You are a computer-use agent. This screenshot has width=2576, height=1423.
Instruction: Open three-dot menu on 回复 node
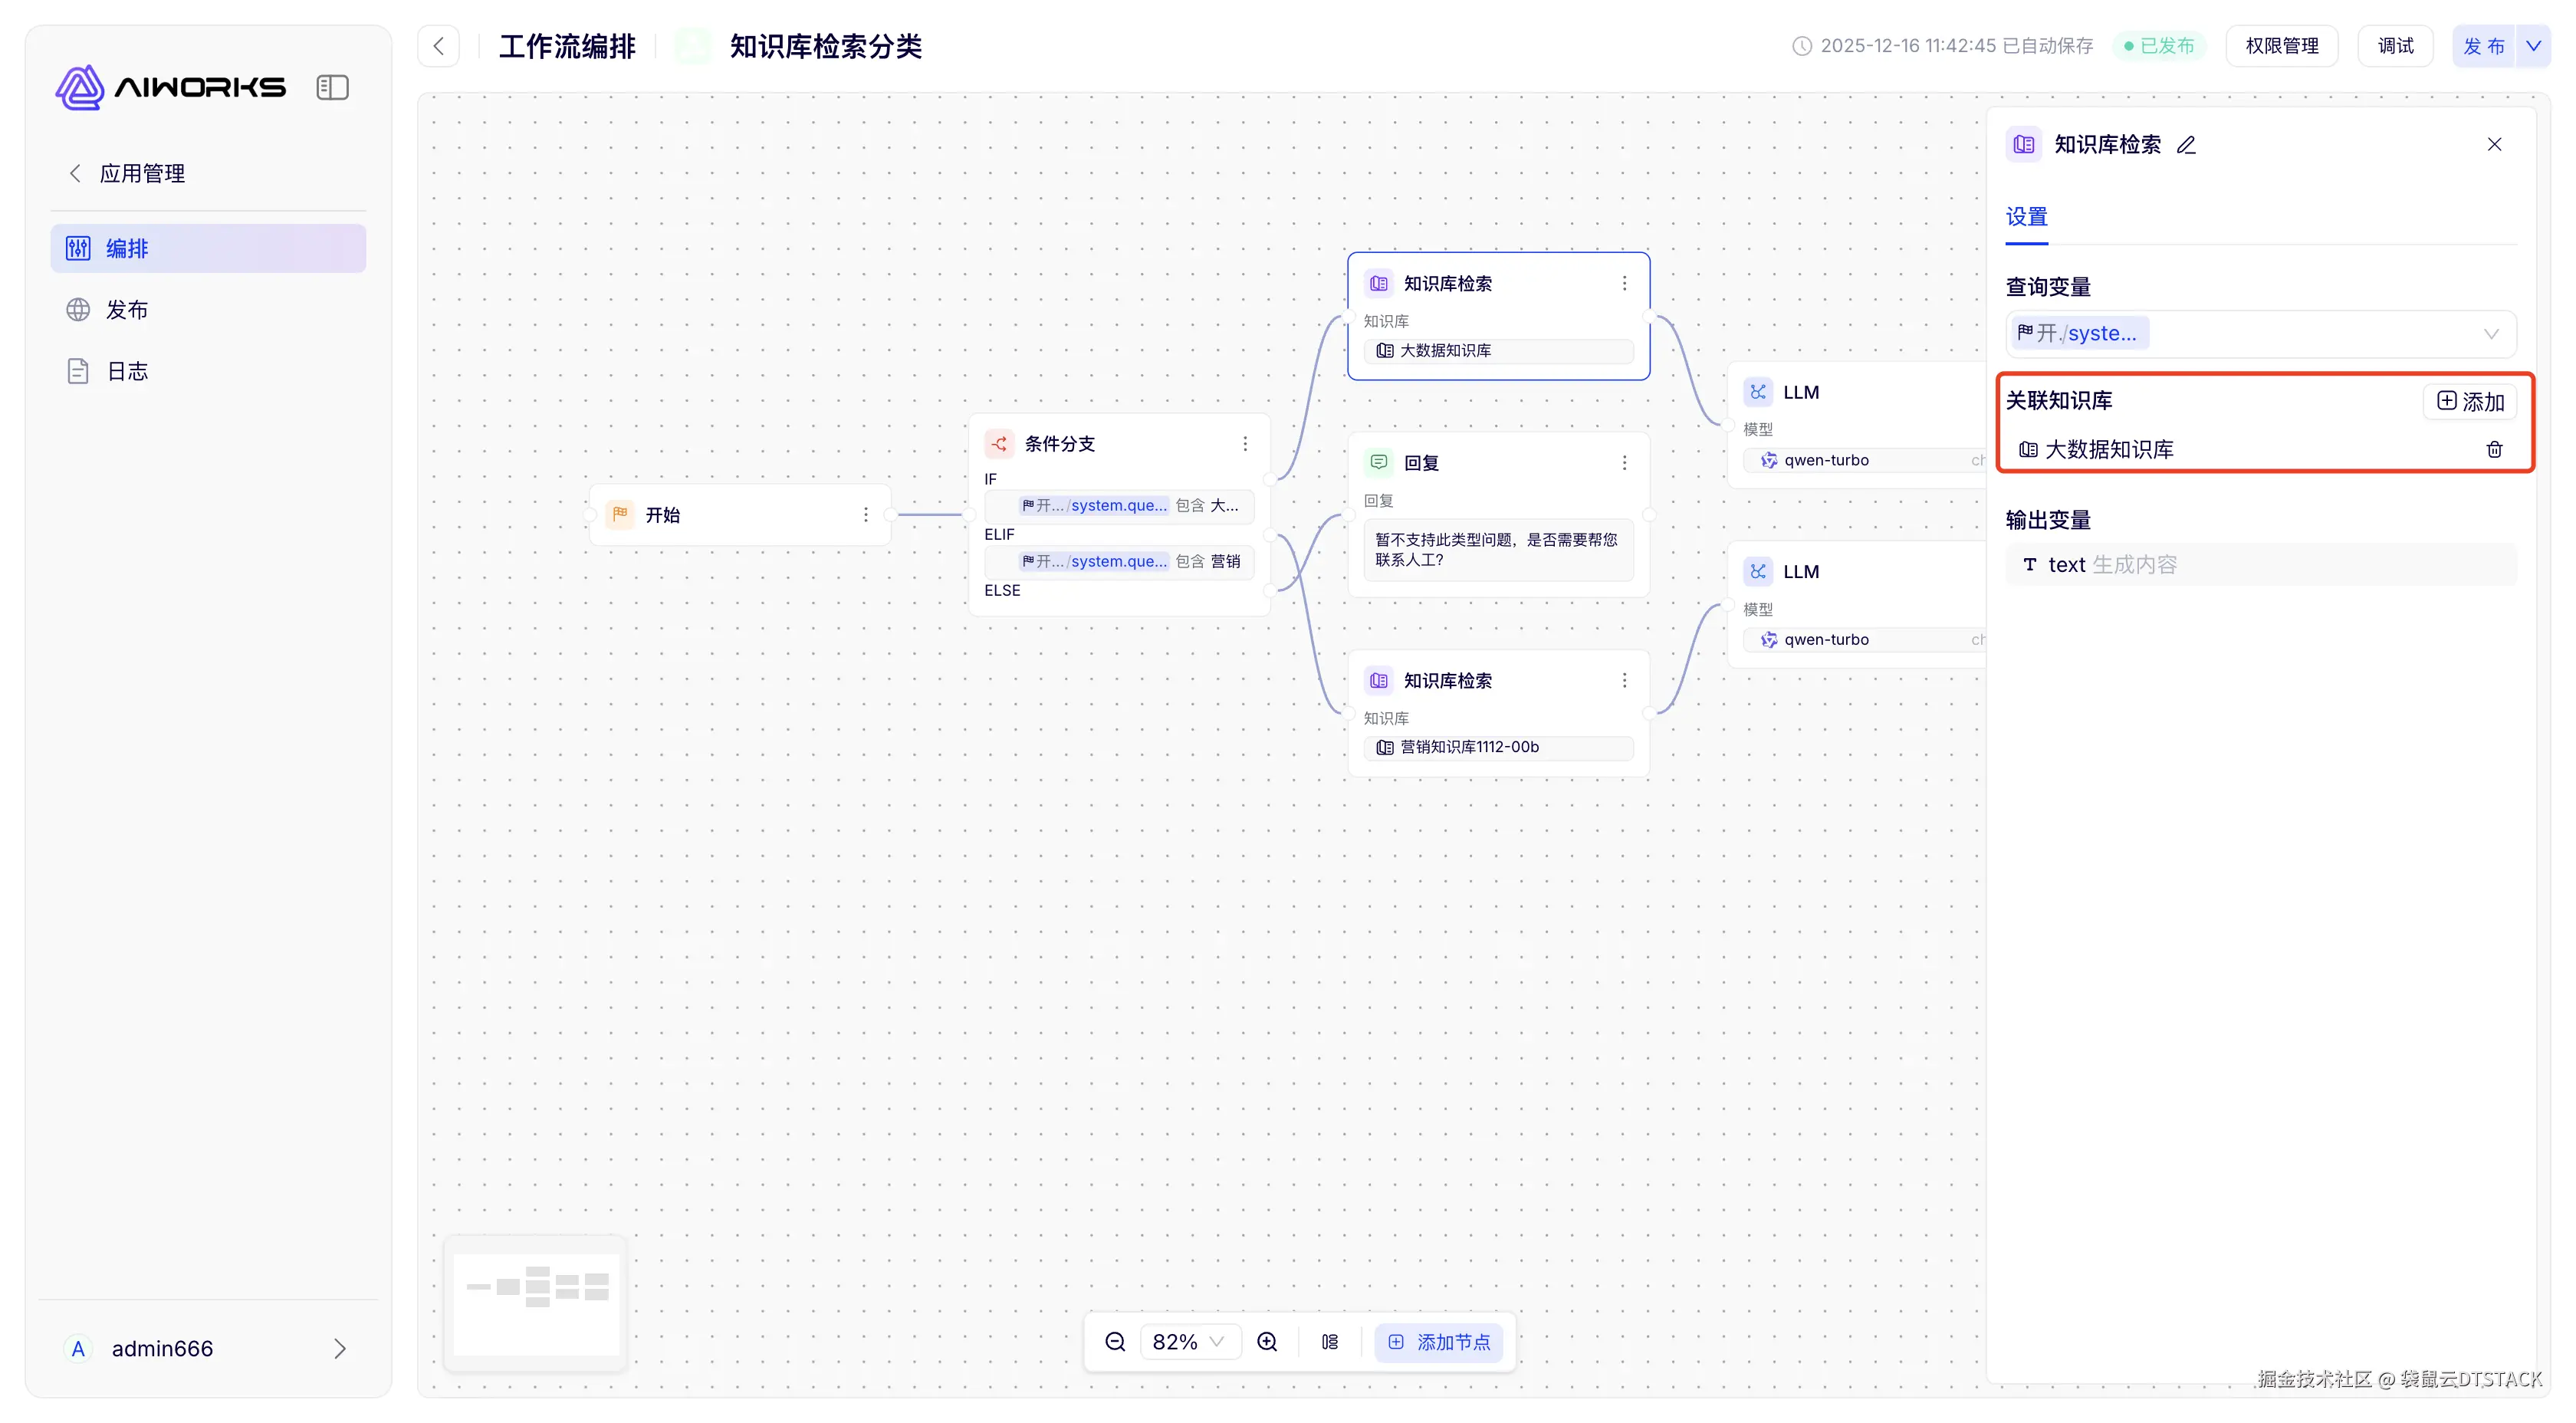[x=1624, y=463]
